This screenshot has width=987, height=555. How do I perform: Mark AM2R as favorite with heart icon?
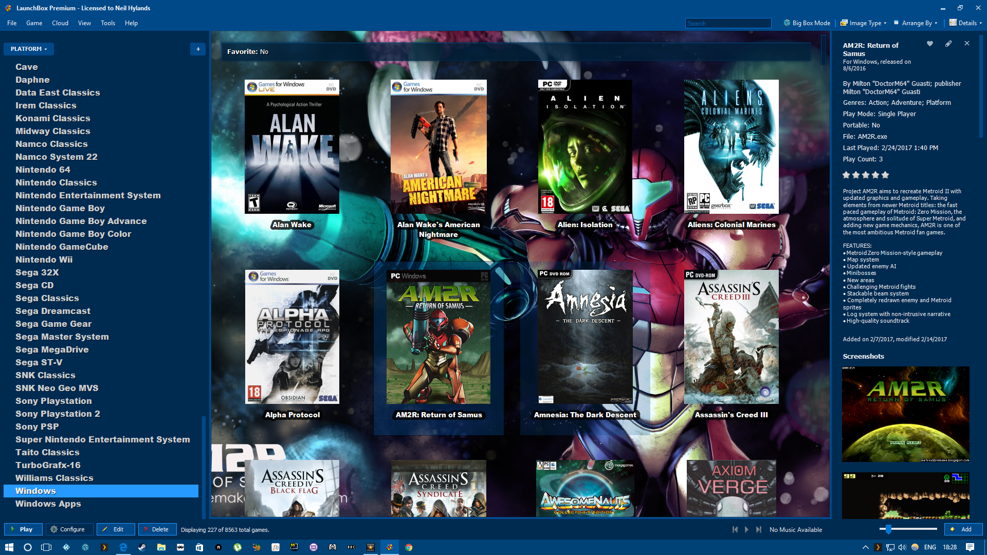[x=929, y=44]
